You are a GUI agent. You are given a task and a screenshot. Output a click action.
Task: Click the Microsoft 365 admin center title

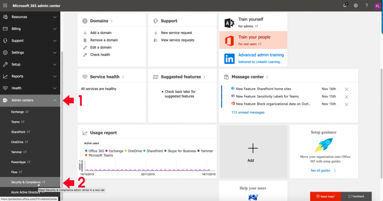(36, 5)
